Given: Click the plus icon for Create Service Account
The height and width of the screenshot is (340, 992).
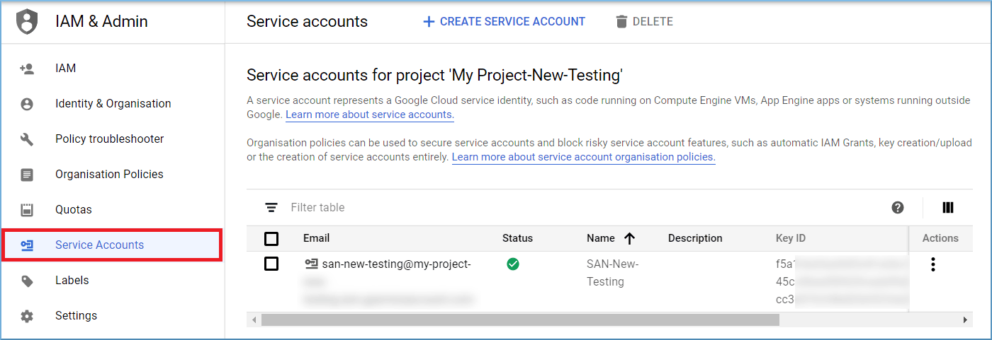Looking at the screenshot, I should pyautogui.click(x=428, y=22).
